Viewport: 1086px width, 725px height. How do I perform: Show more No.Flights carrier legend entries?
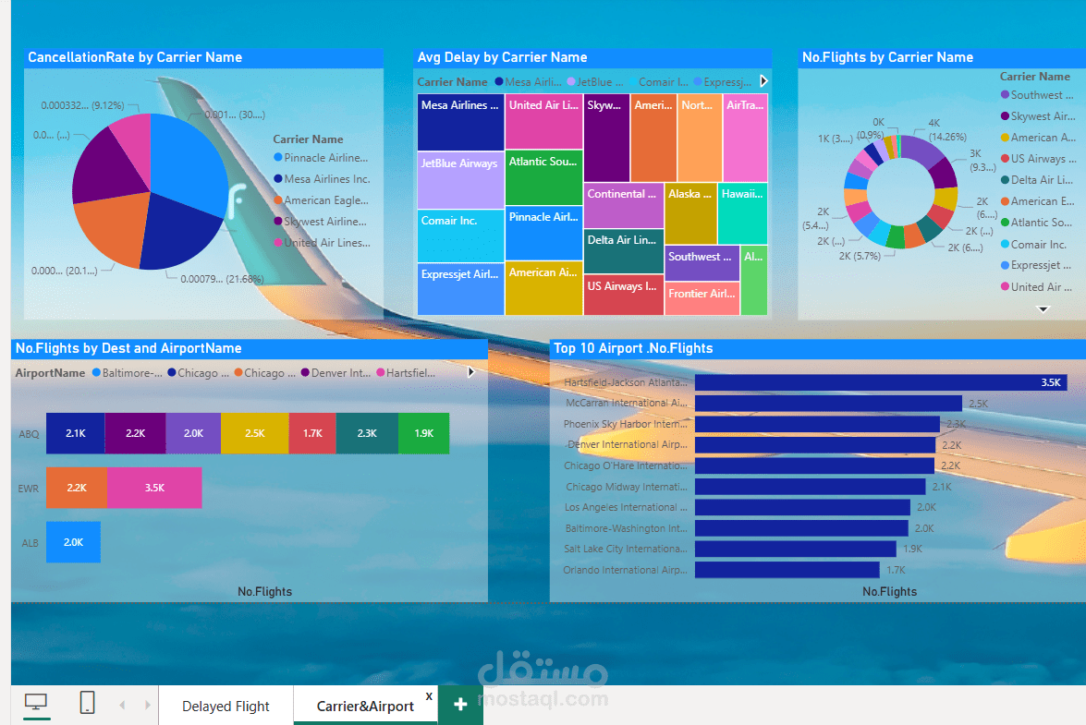1043,308
